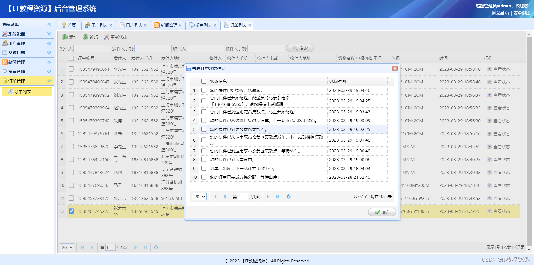This screenshot has width=534, height=265.
Task: Switch to the 首页 tab
Action: point(69,25)
